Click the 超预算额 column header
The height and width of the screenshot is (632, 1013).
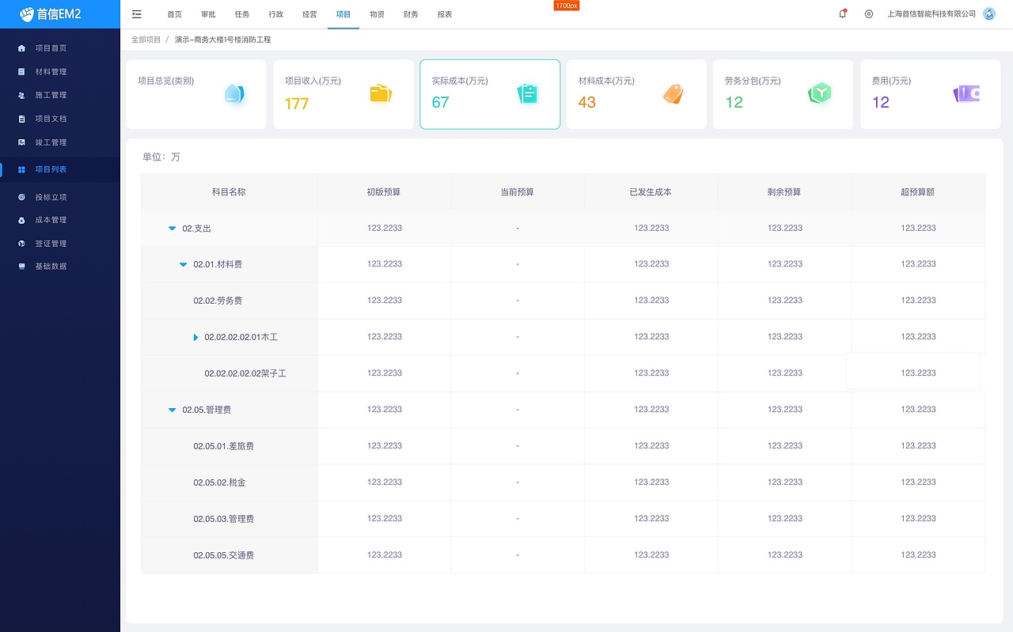pos(918,192)
